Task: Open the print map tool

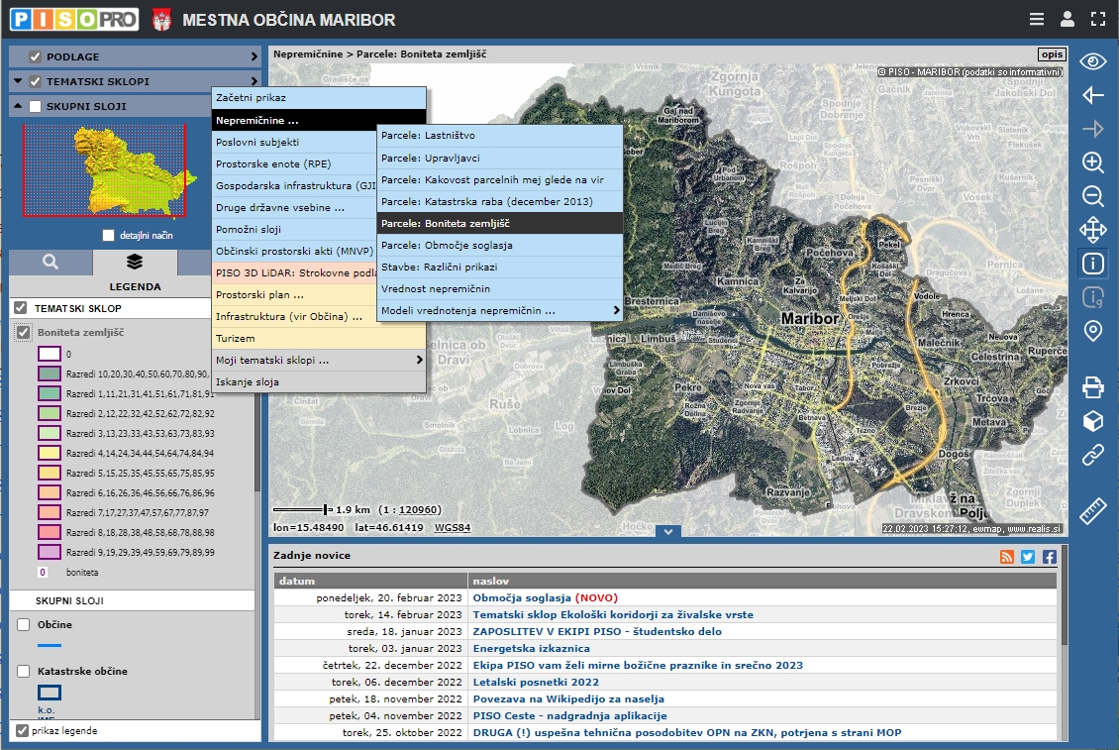Action: coord(1092,387)
